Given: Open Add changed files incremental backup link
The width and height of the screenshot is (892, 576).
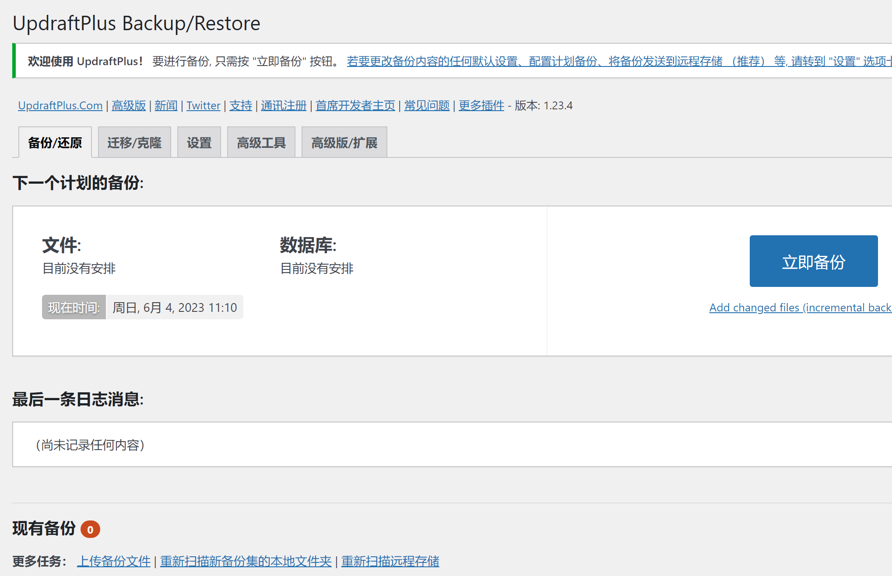Looking at the screenshot, I should (801, 307).
